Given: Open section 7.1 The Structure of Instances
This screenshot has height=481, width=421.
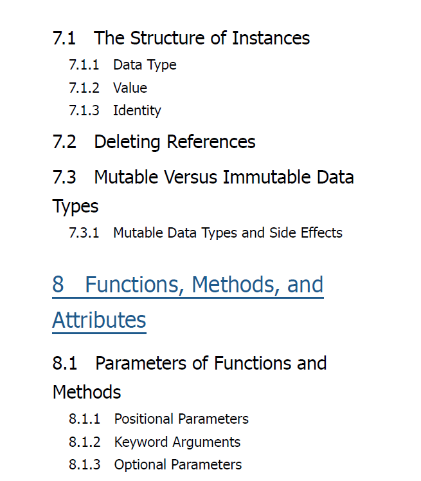Looking at the screenshot, I should 181,38.
